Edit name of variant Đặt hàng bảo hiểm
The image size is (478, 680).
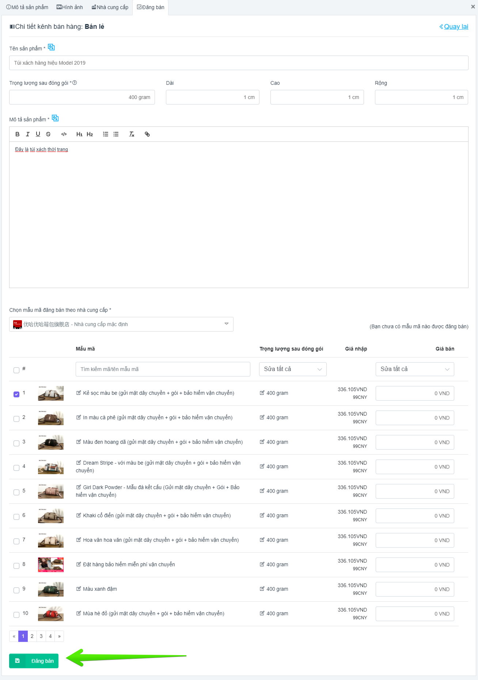tap(79, 564)
